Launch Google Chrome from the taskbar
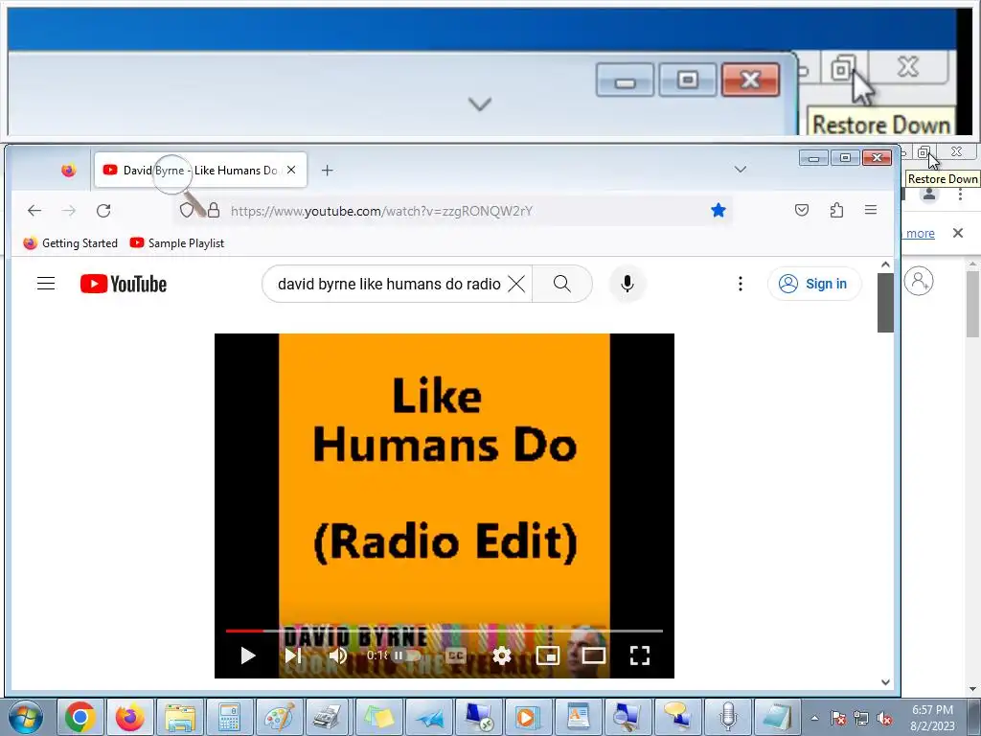 click(x=80, y=717)
